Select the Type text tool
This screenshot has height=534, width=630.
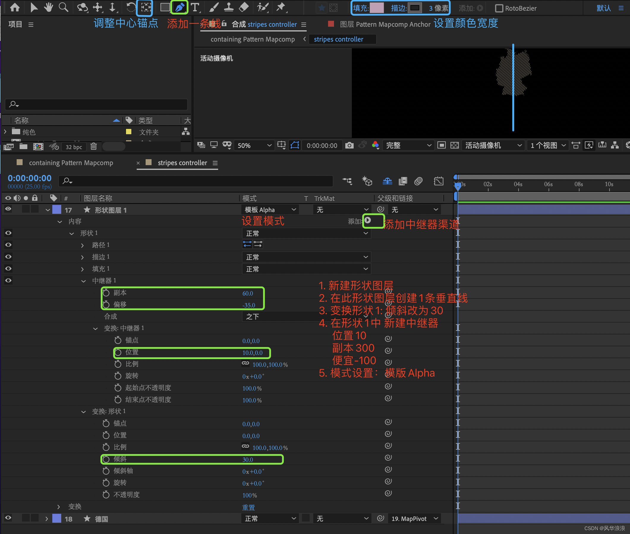tap(195, 7)
